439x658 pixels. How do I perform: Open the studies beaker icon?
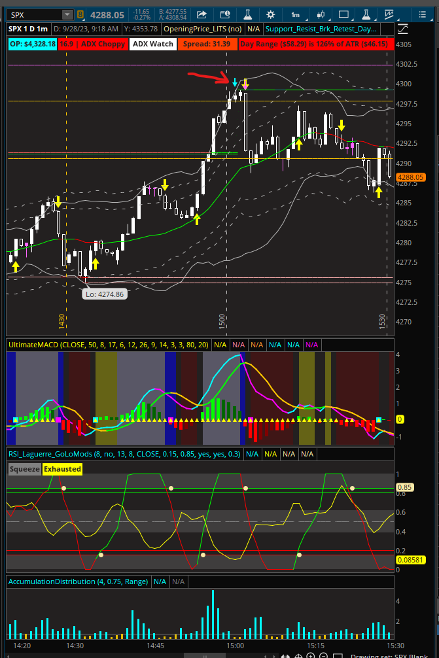(x=247, y=14)
